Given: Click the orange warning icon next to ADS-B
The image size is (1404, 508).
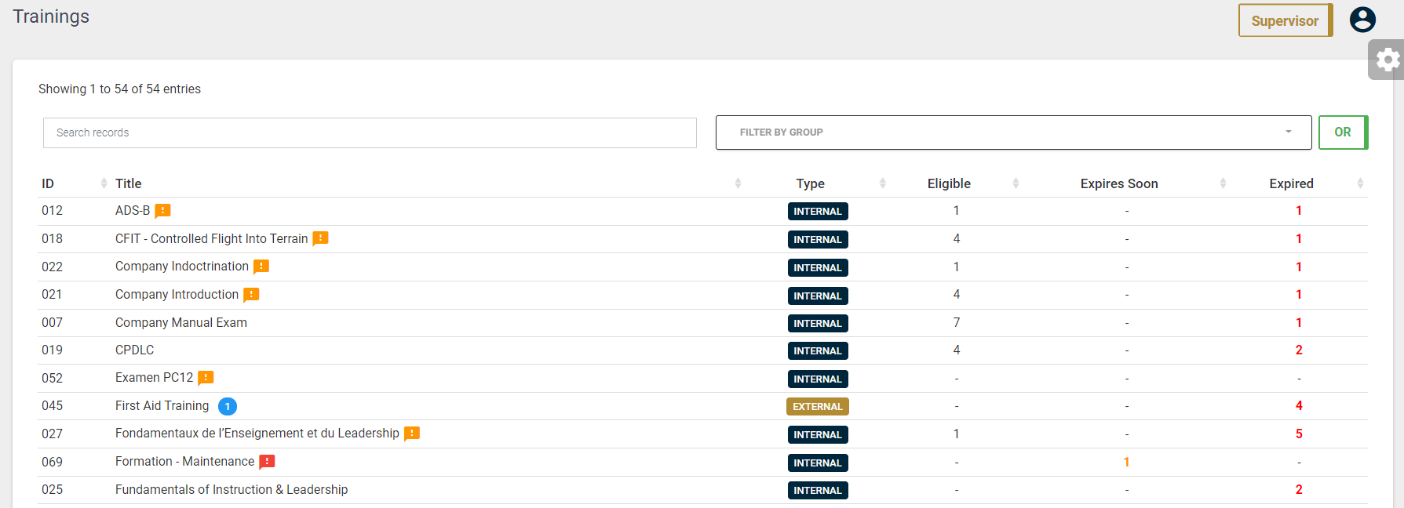Looking at the screenshot, I should [162, 211].
